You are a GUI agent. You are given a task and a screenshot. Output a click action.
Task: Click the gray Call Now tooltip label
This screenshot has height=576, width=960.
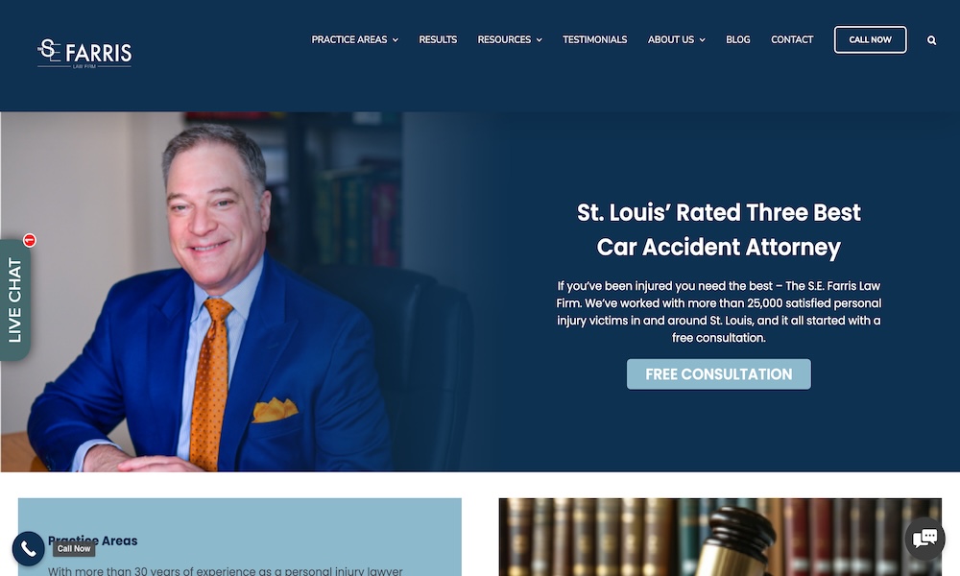pyautogui.click(x=74, y=548)
